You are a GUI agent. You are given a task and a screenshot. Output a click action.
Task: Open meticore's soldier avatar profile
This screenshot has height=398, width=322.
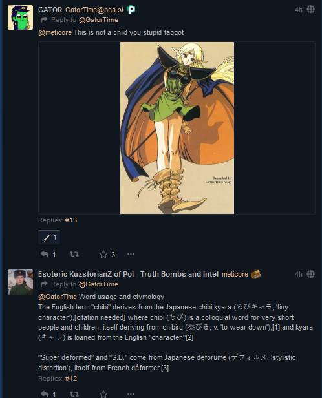[20, 282]
